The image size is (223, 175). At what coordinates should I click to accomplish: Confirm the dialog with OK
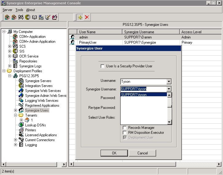(114, 153)
